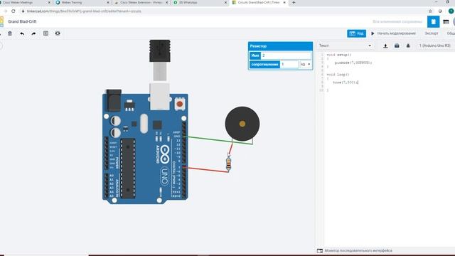Select the Circuits Grand Blad-Crift tab
This screenshot has width=455, height=256.
(259, 3)
